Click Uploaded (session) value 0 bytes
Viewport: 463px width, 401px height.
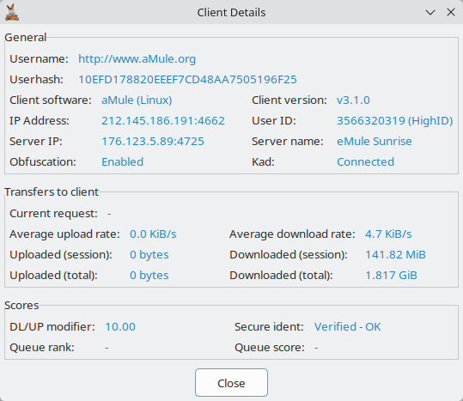point(149,255)
